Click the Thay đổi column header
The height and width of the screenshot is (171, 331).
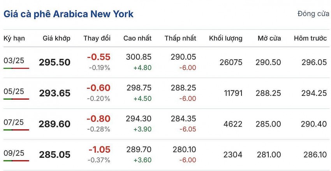(x=97, y=38)
